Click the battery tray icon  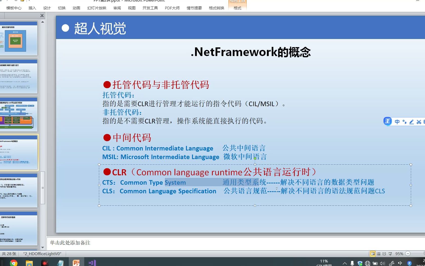tap(375, 263)
